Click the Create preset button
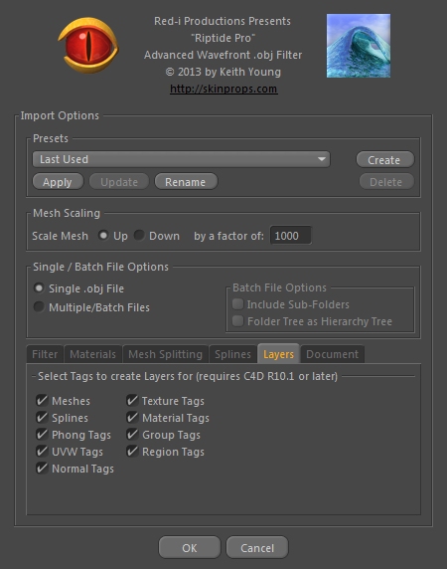The image size is (447, 569). (x=384, y=160)
